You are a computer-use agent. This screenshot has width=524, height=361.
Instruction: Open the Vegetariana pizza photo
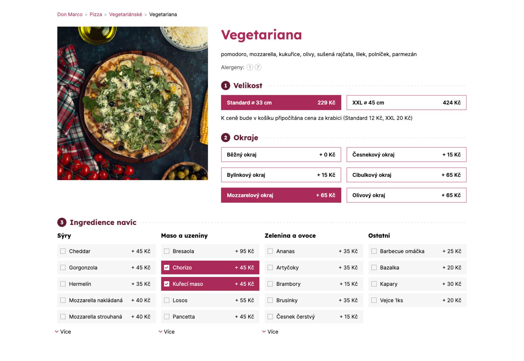(x=132, y=103)
